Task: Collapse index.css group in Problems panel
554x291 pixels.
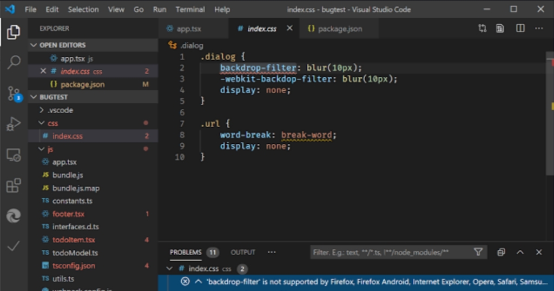Action: click(x=169, y=269)
